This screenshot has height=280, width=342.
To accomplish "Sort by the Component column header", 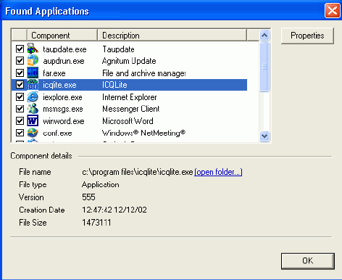I will (62, 36).
